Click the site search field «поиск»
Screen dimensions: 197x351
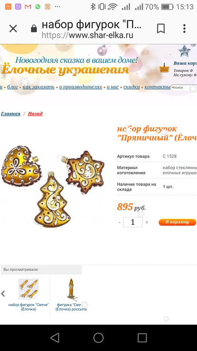click(x=184, y=88)
